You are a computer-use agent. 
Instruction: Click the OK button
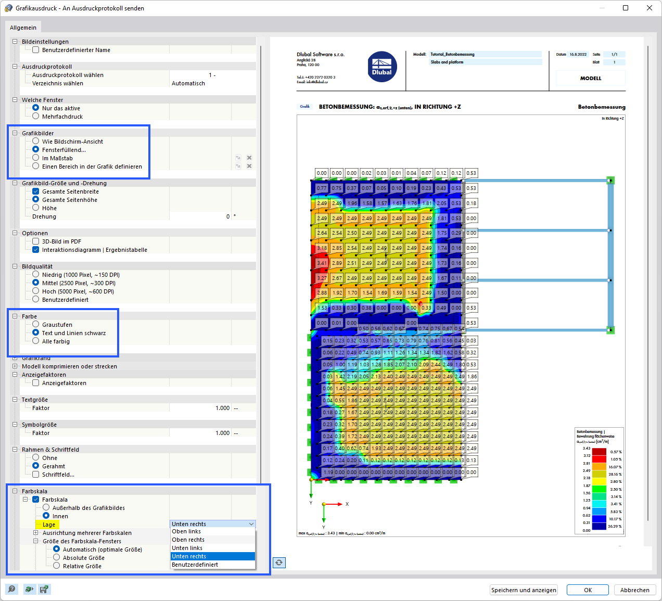tap(588, 590)
